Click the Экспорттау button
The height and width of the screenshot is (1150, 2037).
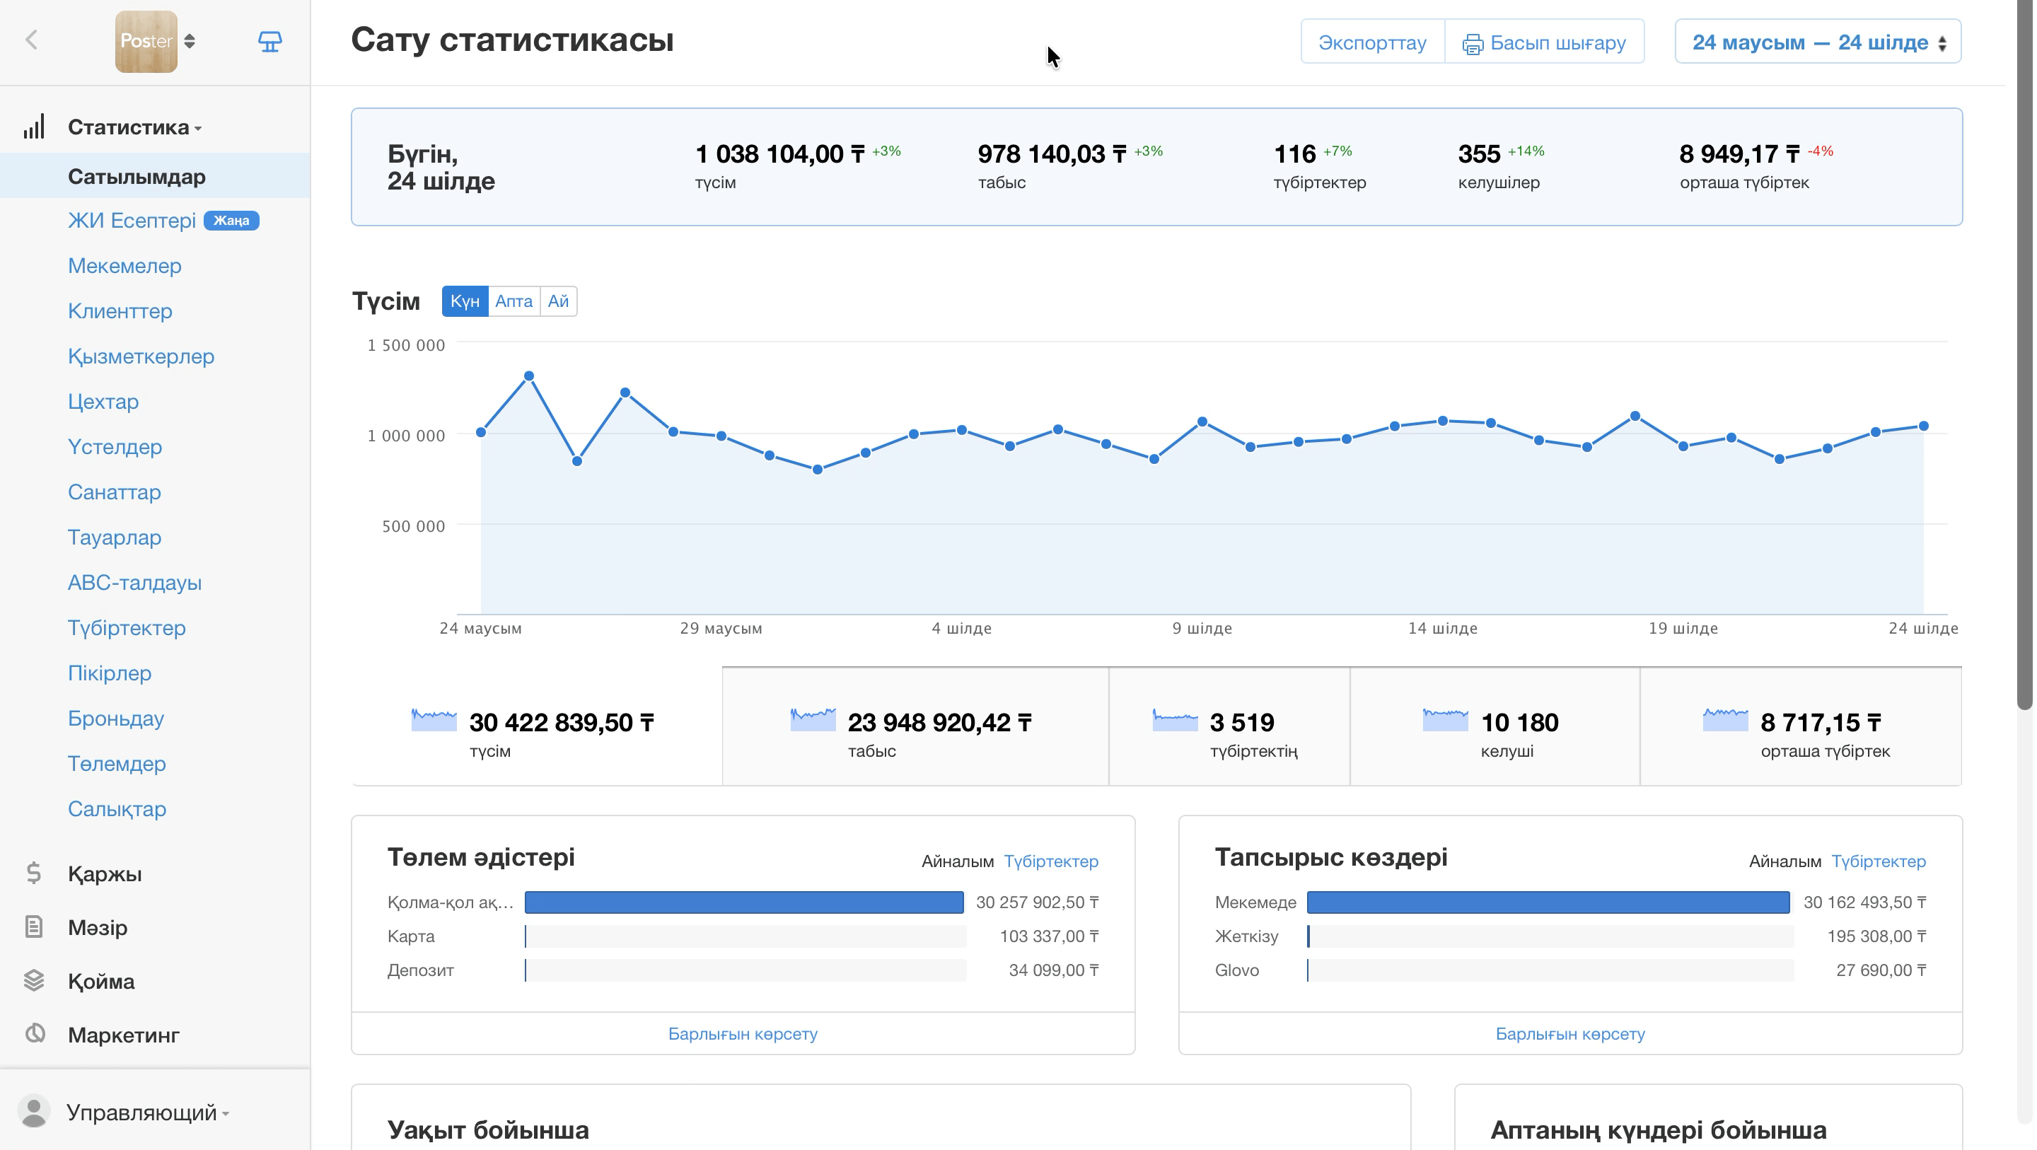click(1372, 42)
